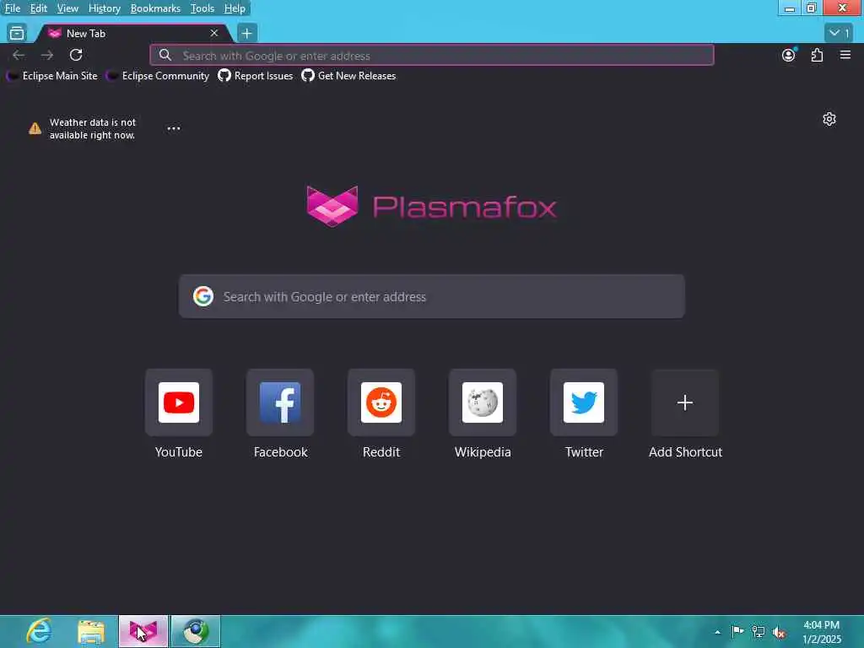Click the address bar search field

pos(432,55)
